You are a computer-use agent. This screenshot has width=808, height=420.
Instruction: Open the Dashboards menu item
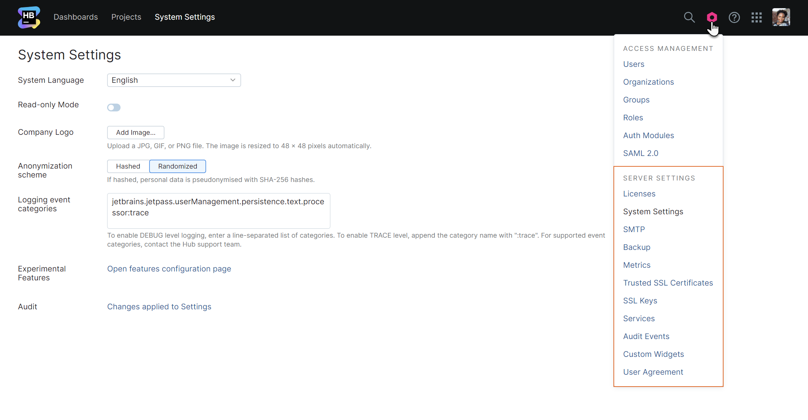76,17
